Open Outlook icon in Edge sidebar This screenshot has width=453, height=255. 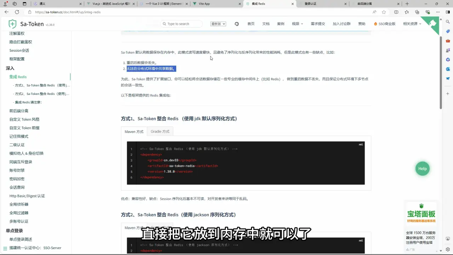(448, 69)
